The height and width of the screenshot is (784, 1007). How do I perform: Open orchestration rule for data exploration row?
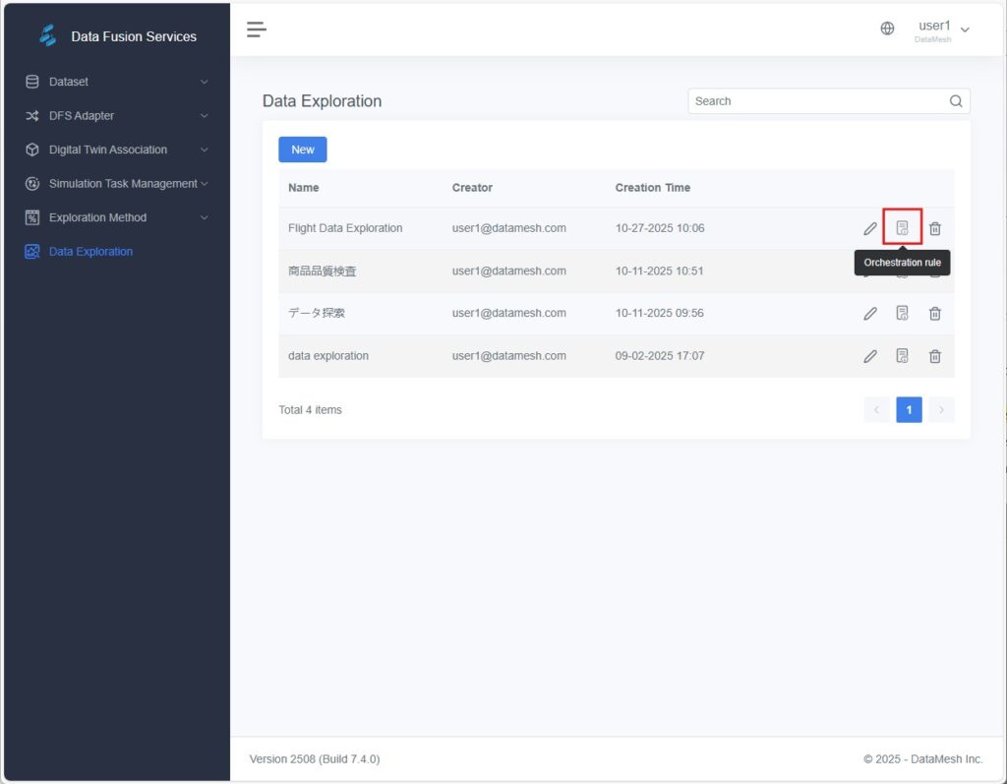pyautogui.click(x=902, y=356)
